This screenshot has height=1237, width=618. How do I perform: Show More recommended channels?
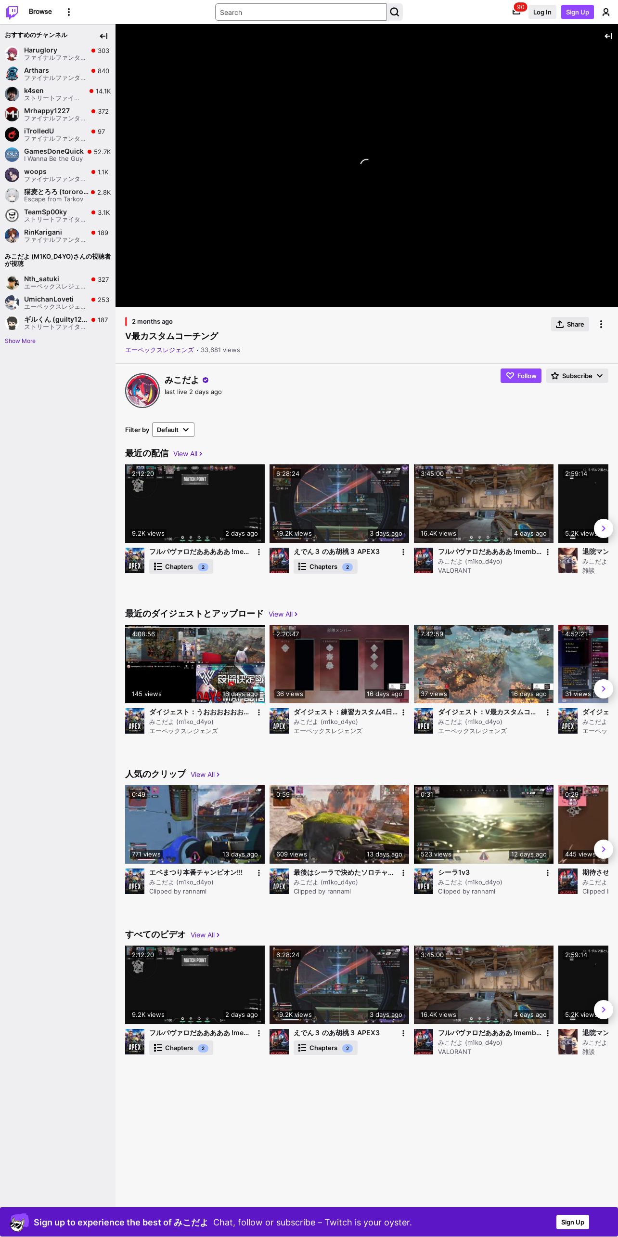click(20, 341)
